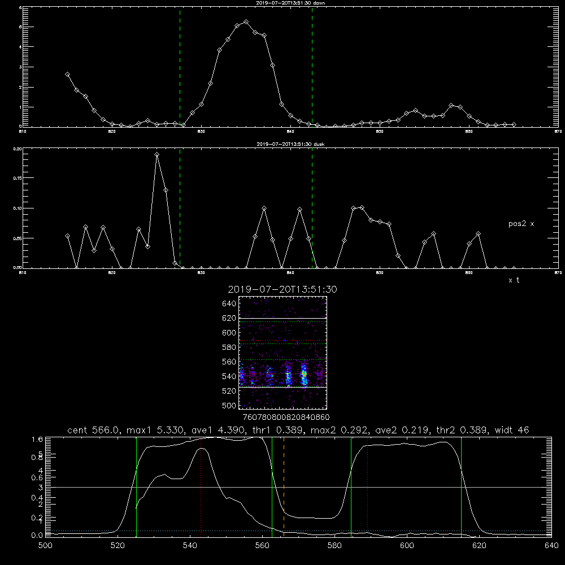565x565 pixels.
Task: Click the '620' y-axis label beside spectrogram
Action: (229, 318)
